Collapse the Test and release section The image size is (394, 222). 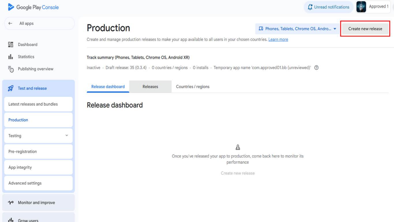pyautogui.click(x=32, y=88)
